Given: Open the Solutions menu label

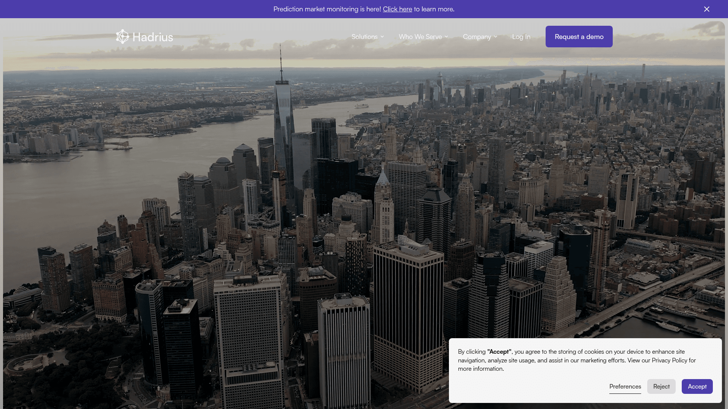Looking at the screenshot, I should coord(364,37).
